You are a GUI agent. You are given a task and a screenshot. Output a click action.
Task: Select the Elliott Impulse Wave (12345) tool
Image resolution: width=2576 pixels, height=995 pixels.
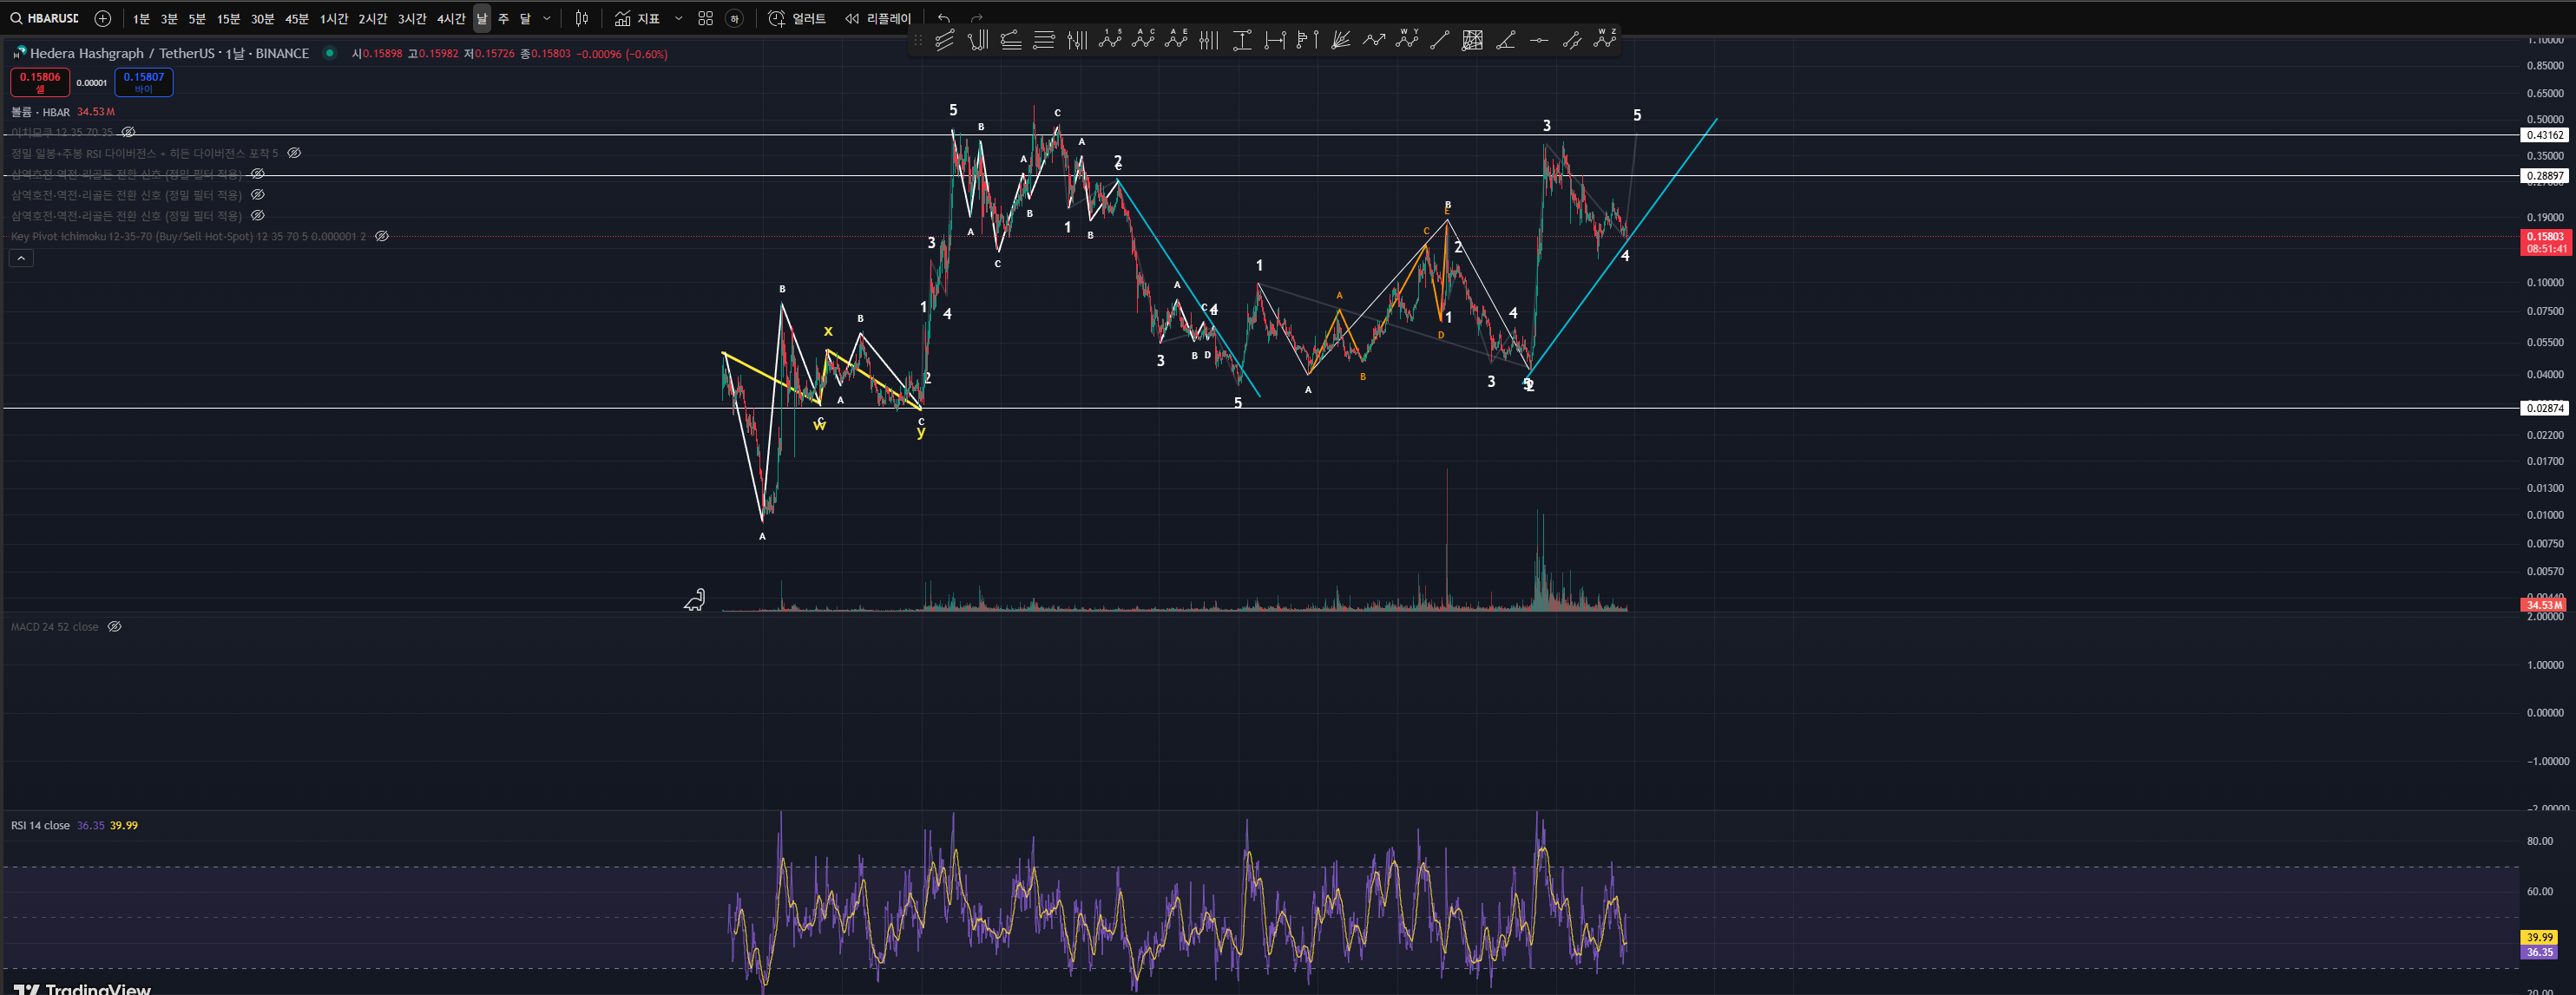1110,40
